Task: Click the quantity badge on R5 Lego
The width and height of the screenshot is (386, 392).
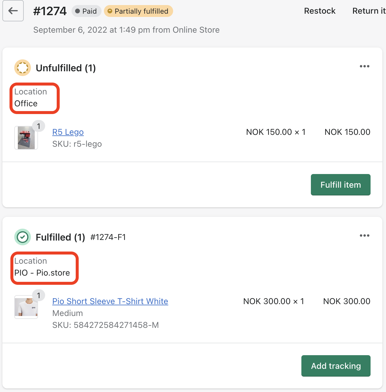Action: (x=39, y=126)
